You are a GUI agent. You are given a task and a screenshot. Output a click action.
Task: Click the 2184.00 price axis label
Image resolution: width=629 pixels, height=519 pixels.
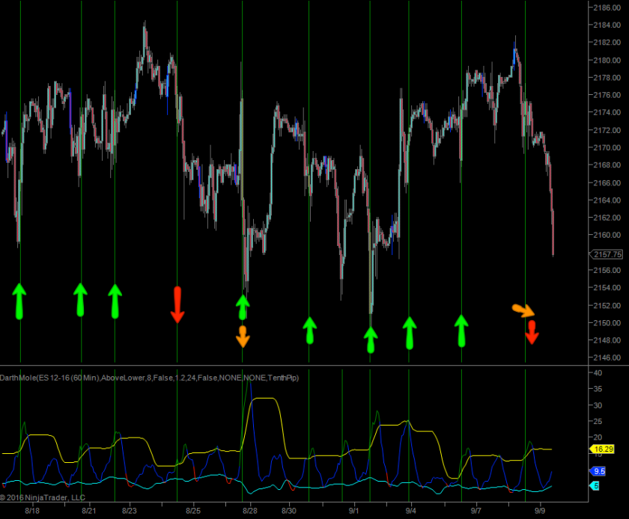pyautogui.click(x=607, y=25)
